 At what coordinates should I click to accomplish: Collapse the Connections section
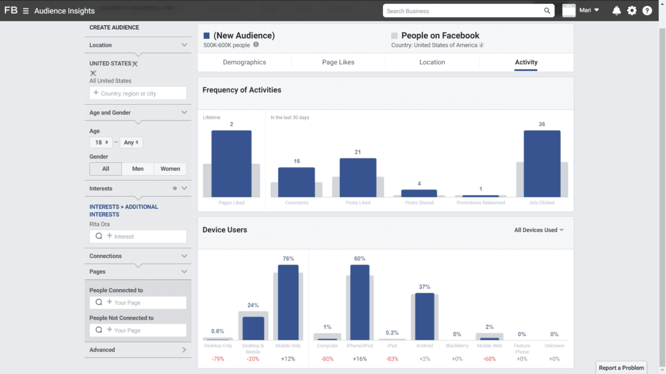tap(184, 256)
